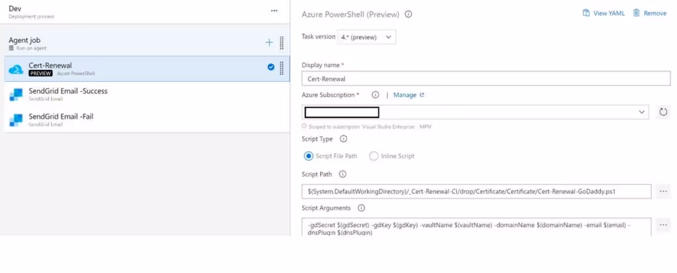The height and width of the screenshot is (273, 677).
Task: Select Inline Script radio option
Action: (374, 156)
